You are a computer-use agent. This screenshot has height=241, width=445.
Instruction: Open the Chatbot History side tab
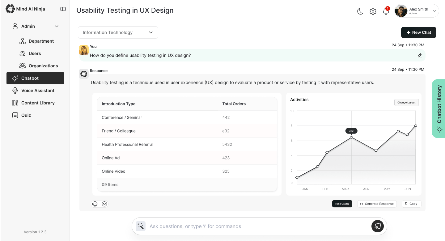[439, 108]
